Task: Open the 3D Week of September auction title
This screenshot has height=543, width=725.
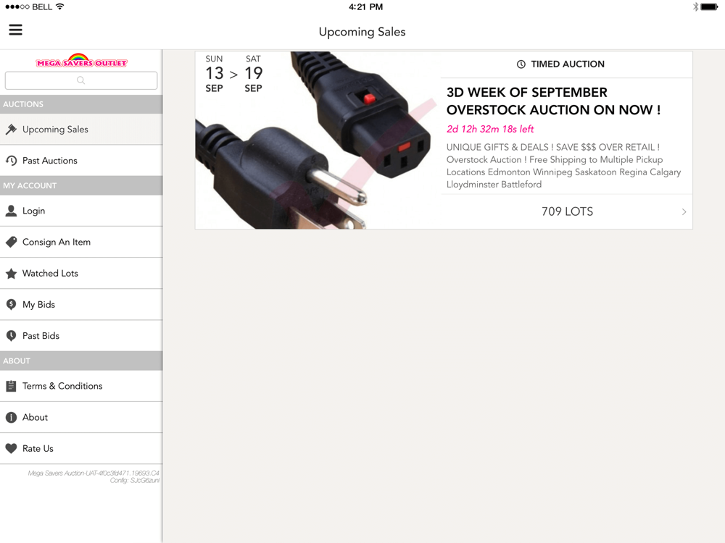Action: pos(553,101)
